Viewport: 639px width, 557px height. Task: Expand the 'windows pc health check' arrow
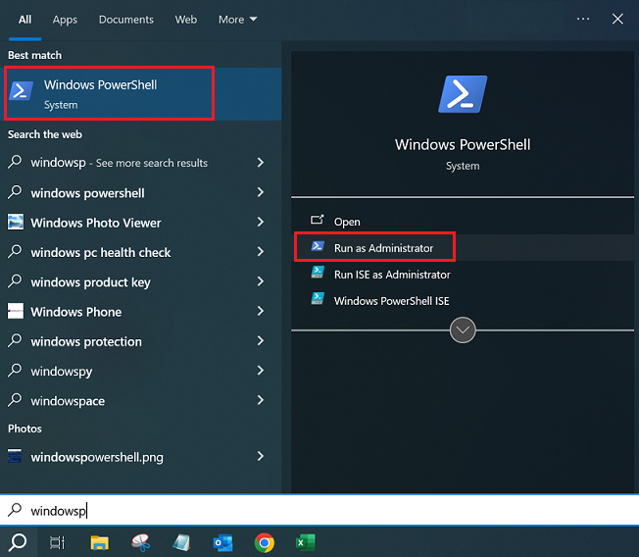click(x=261, y=252)
